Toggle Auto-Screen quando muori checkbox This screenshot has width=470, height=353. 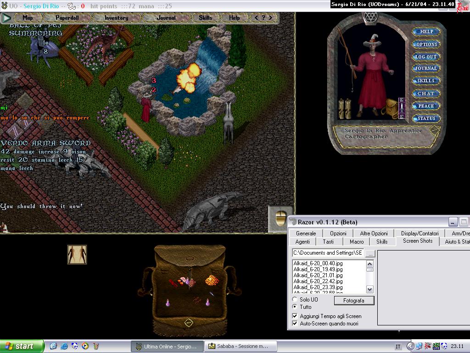[x=295, y=324]
